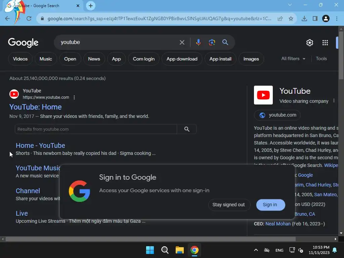Image resolution: width=344 pixels, height=258 pixels.
Task: Open the Windows Start menu
Action: coord(150,250)
